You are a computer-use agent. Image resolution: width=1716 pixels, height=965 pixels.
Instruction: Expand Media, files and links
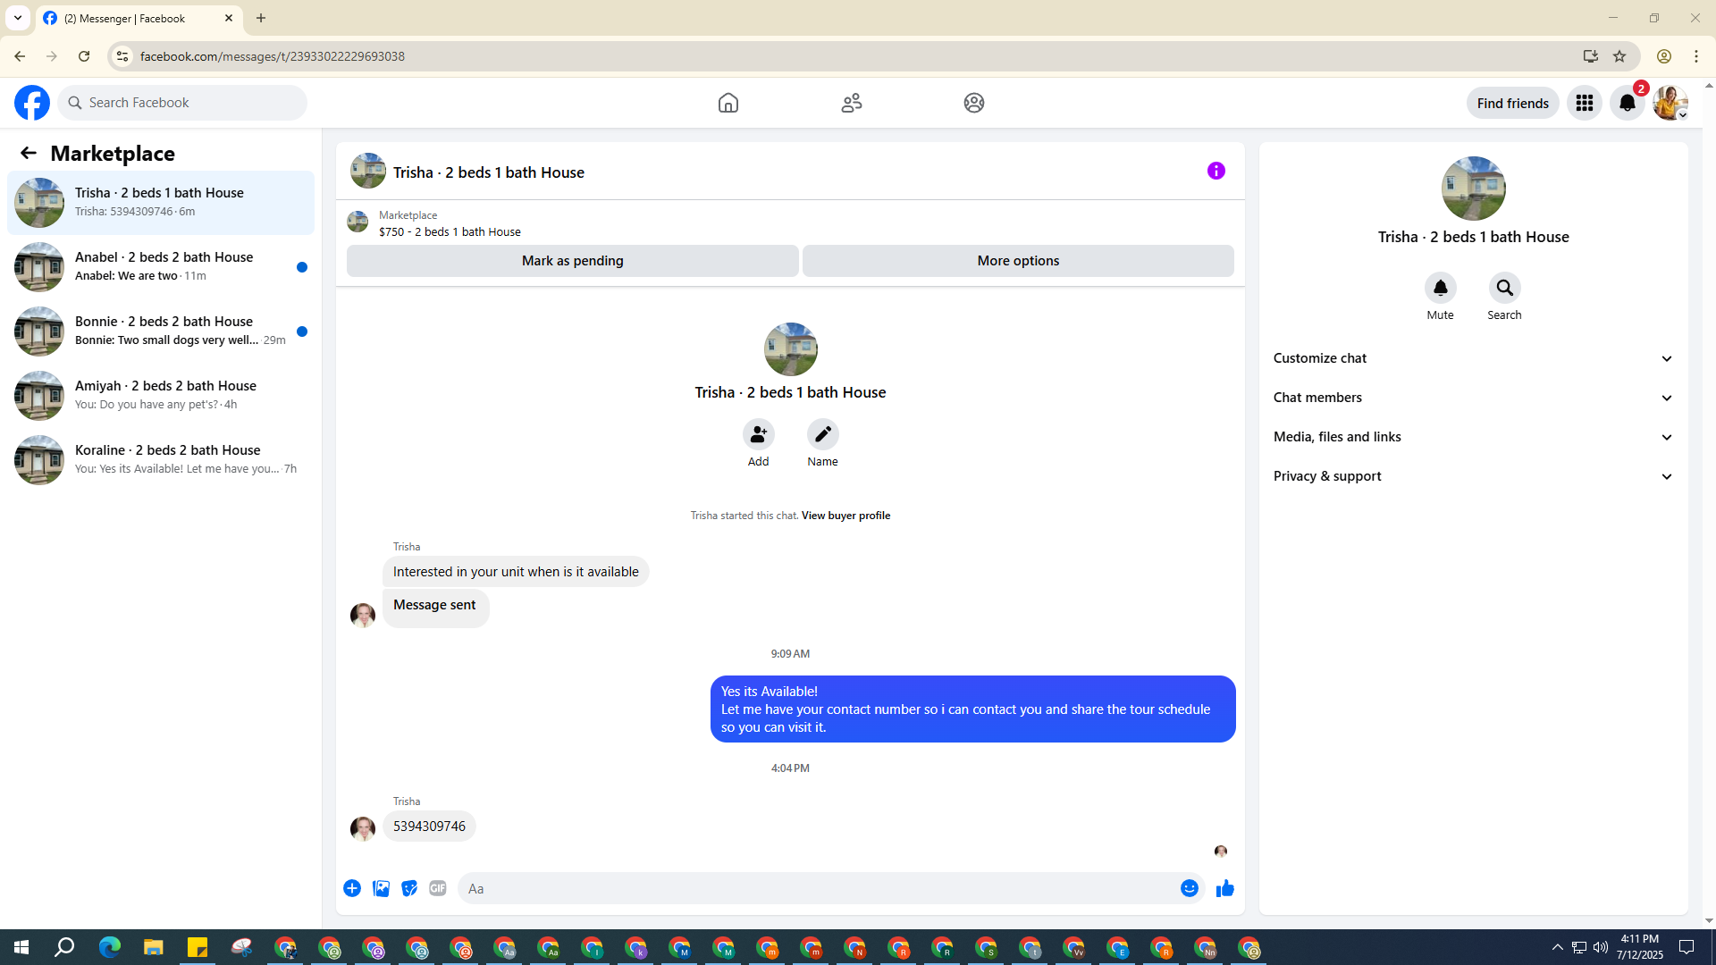(1473, 437)
